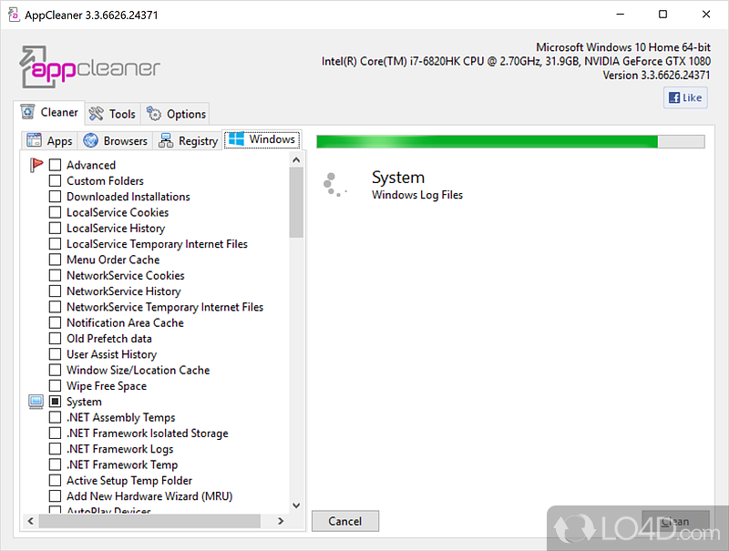Switch to the Tools tab
This screenshot has width=729, height=551.
tap(112, 114)
